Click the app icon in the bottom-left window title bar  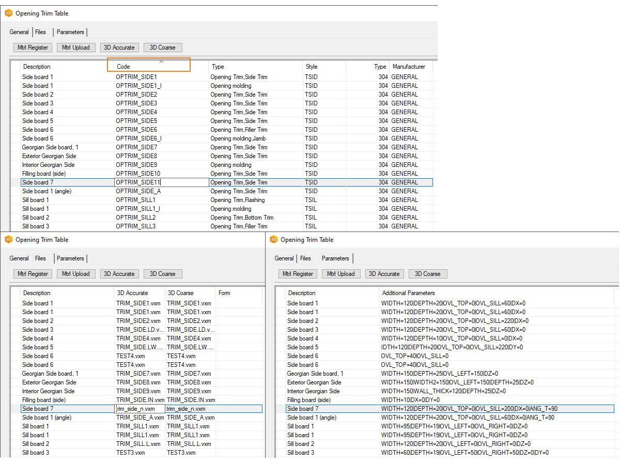8,240
